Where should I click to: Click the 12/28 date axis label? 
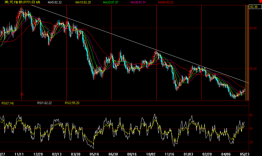coord(38,154)
